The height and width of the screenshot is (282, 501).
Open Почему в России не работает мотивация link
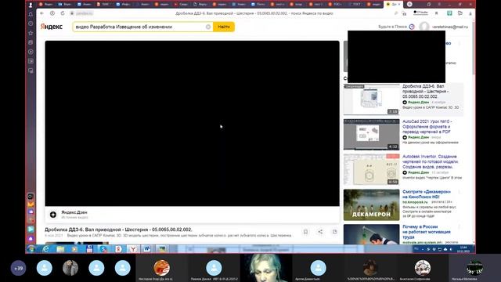point(427,232)
